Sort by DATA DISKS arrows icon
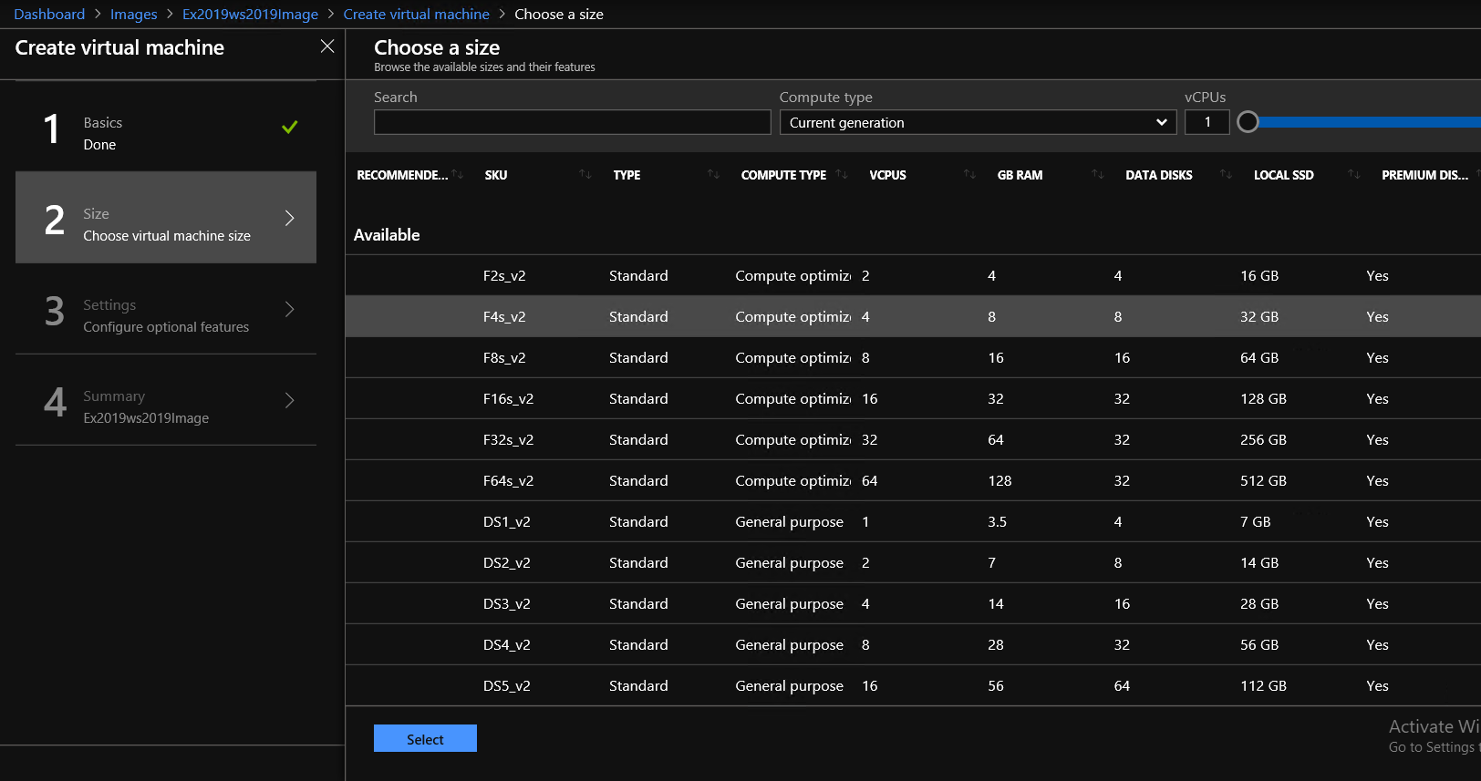1481x781 pixels. [x=1226, y=174]
